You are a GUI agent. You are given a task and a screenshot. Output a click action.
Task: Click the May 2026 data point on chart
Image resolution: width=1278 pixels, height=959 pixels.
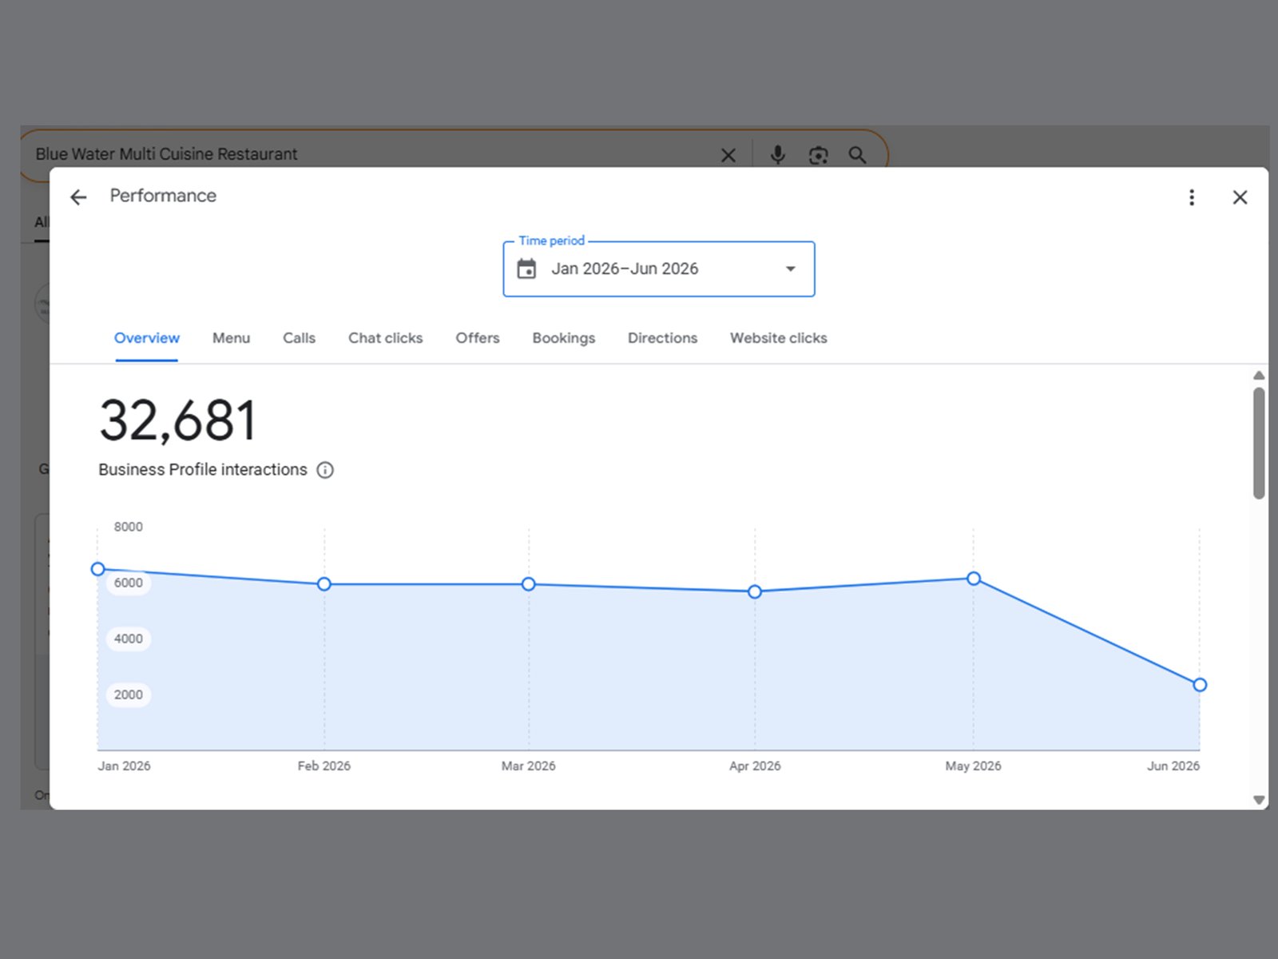(974, 579)
